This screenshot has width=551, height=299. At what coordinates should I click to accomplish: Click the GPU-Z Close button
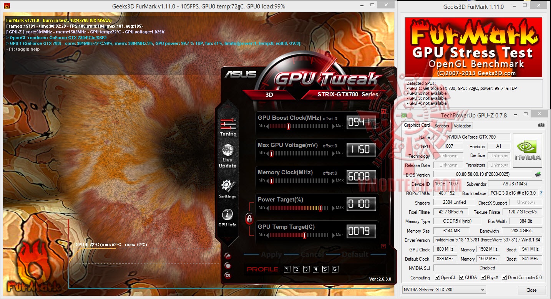point(531,290)
